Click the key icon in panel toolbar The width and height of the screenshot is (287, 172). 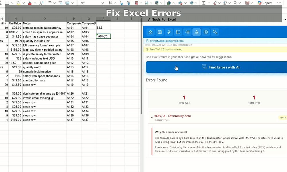point(215,32)
